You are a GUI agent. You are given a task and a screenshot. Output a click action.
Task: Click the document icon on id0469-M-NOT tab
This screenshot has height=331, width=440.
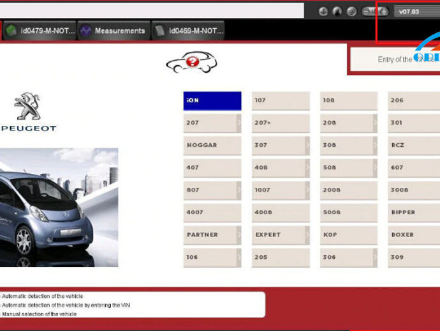(x=159, y=31)
